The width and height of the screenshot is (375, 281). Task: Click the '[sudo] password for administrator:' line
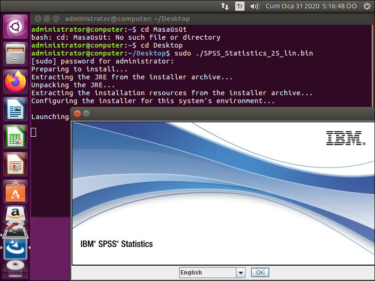[x=102, y=61]
